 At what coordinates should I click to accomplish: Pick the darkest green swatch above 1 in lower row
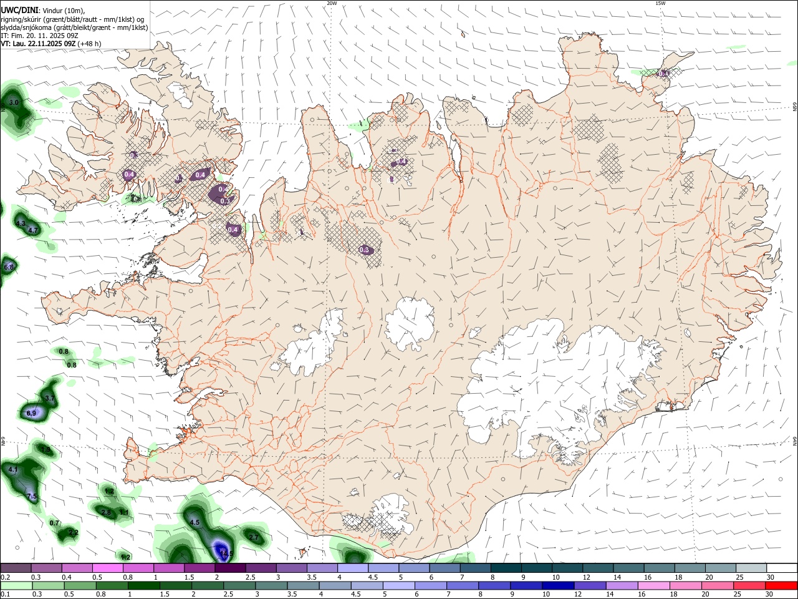pyautogui.click(x=143, y=586)
